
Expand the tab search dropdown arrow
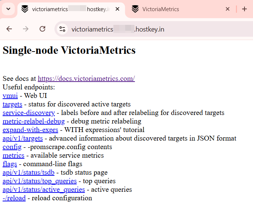[x=8, y=9]
